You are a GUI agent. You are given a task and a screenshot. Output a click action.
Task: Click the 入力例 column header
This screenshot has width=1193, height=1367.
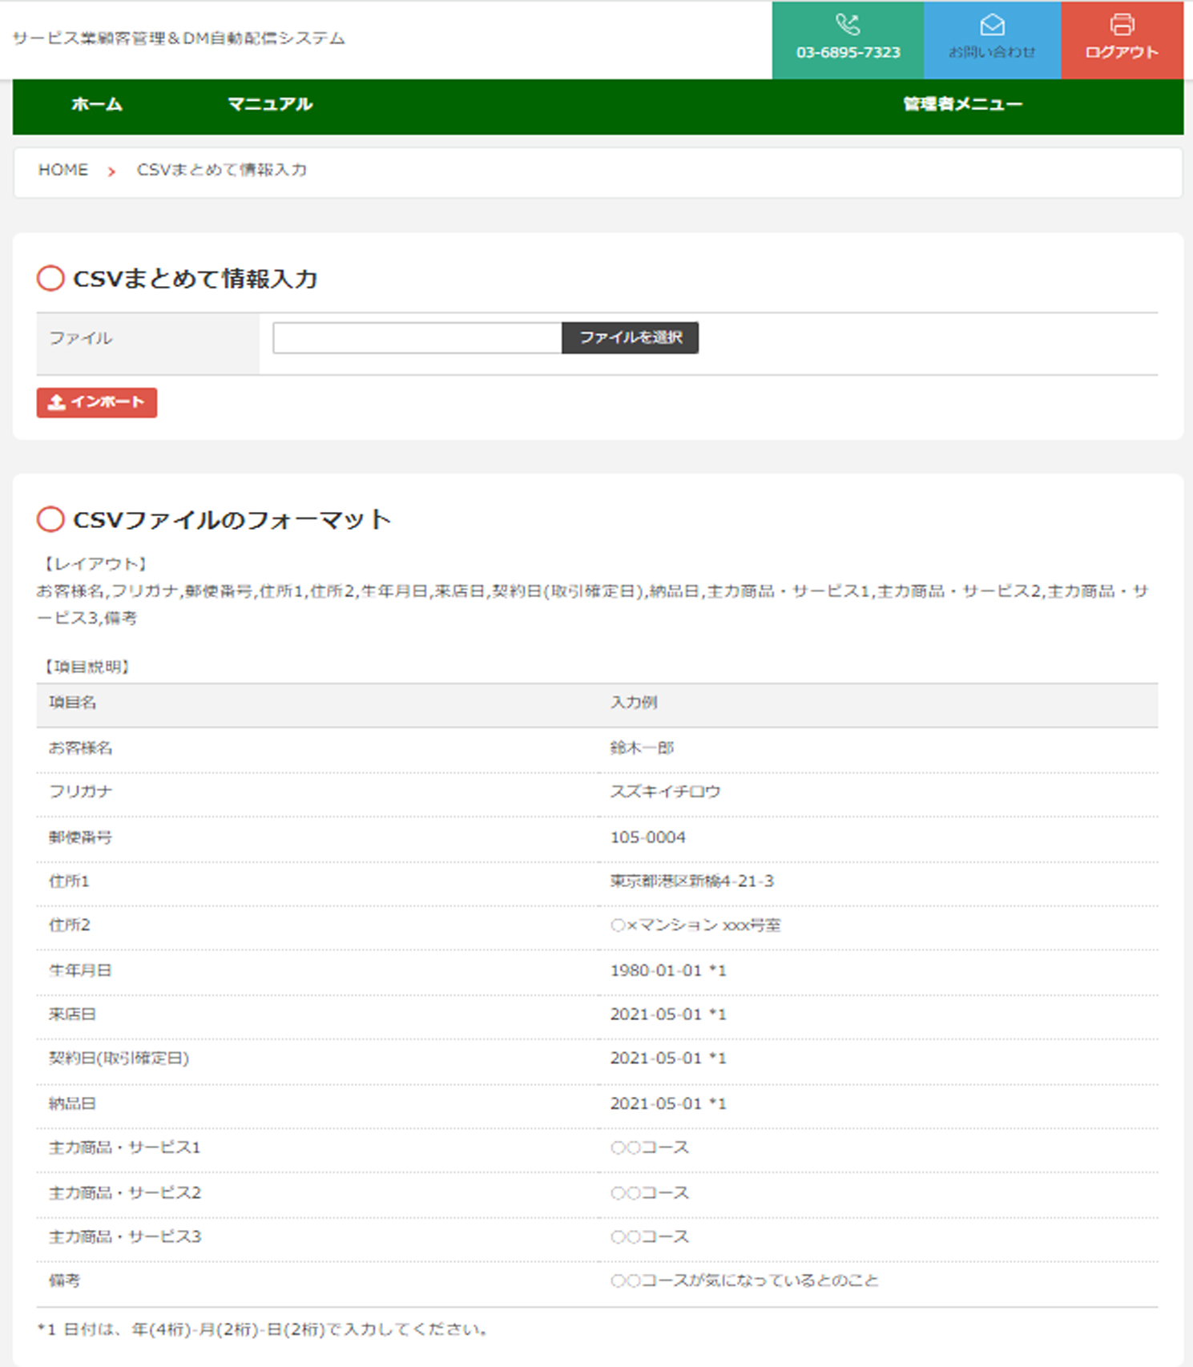634,703
